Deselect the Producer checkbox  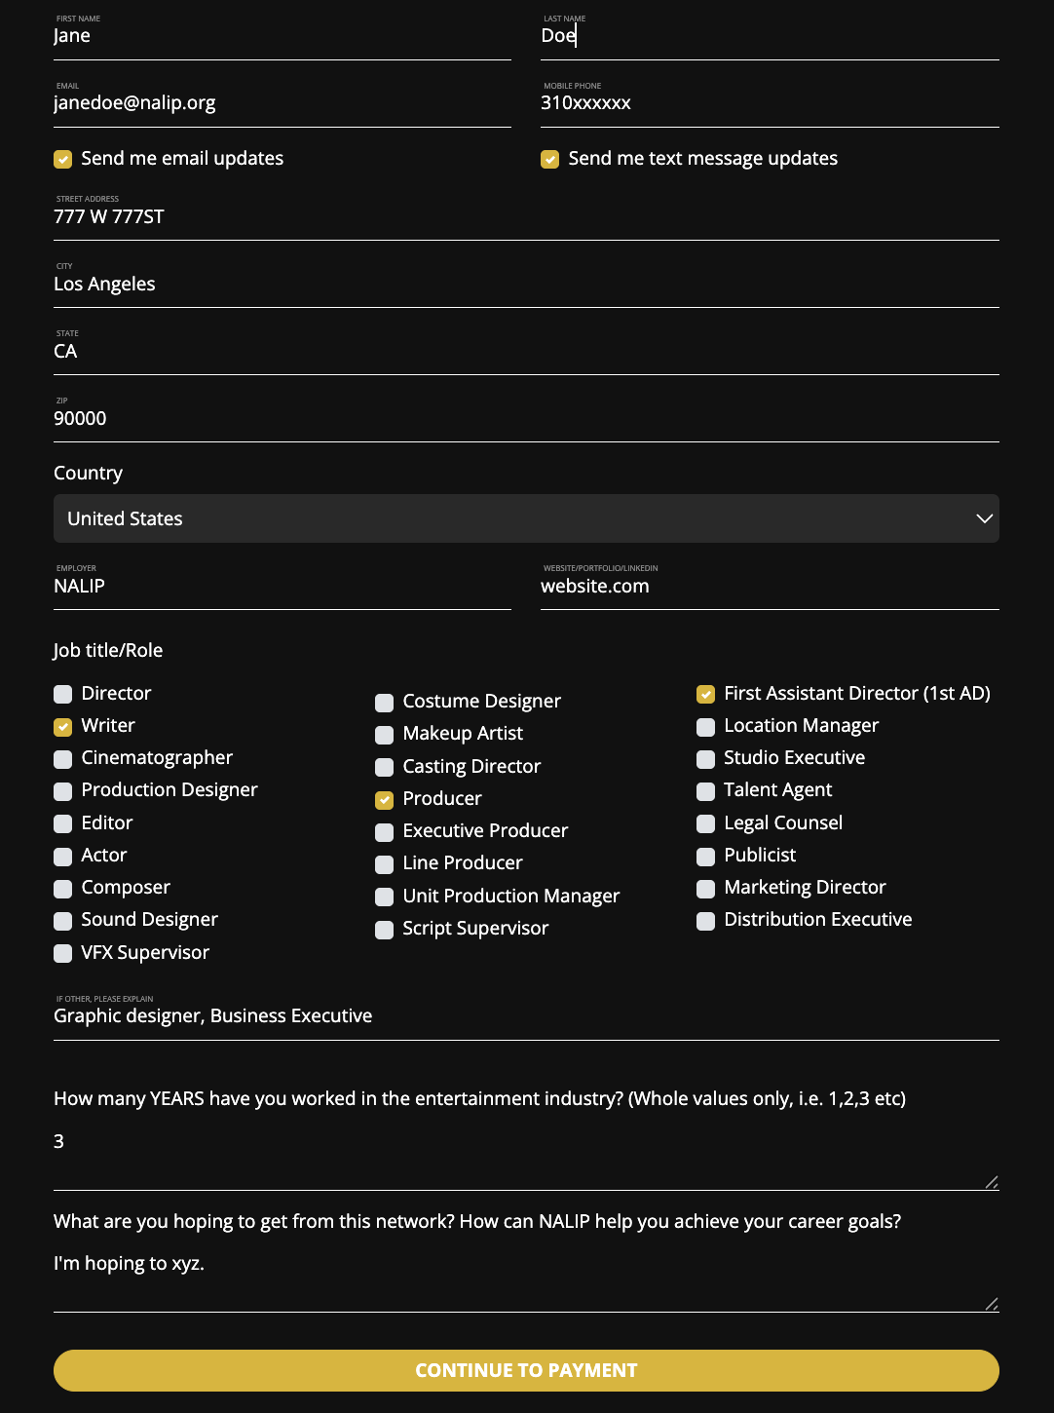(385, 799)
